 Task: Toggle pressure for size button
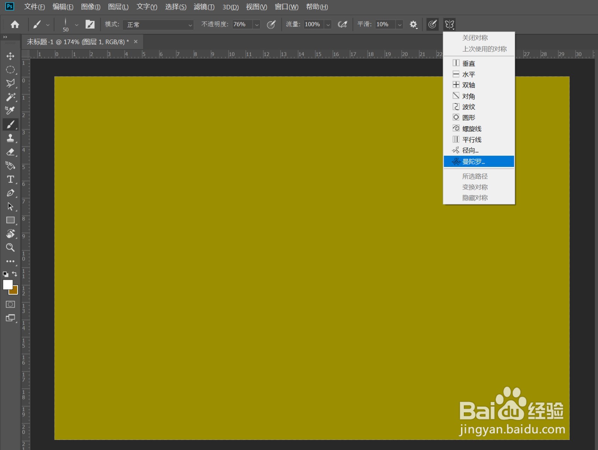[x=432, y=24]
